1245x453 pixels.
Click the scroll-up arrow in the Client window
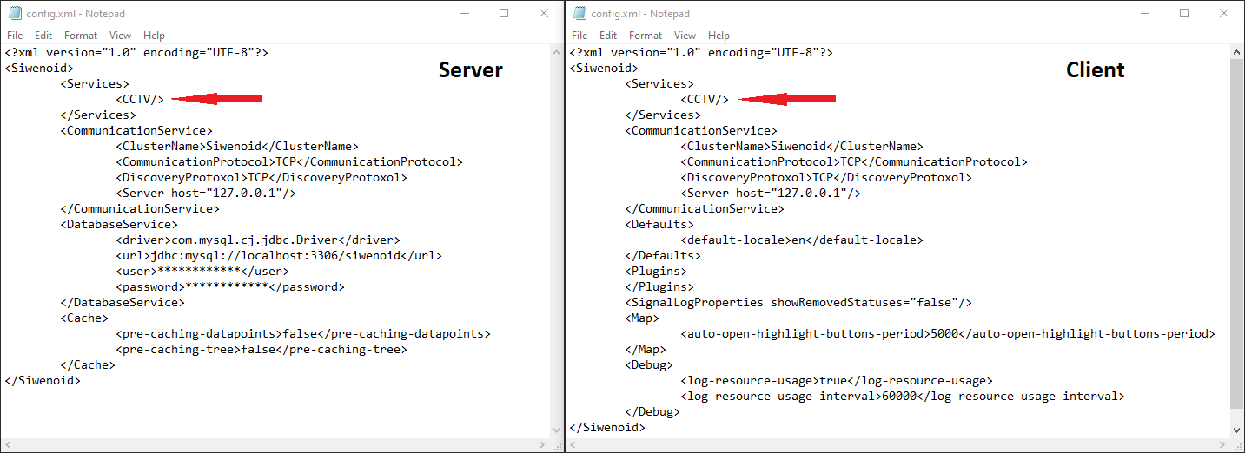point(1237,51)
